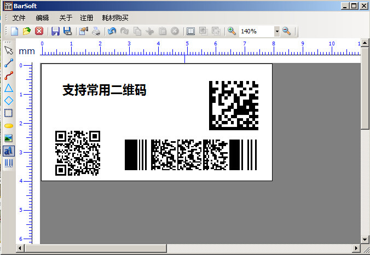
Task: Click the vertical scrollbar down arrow
Action: [365, 240]
